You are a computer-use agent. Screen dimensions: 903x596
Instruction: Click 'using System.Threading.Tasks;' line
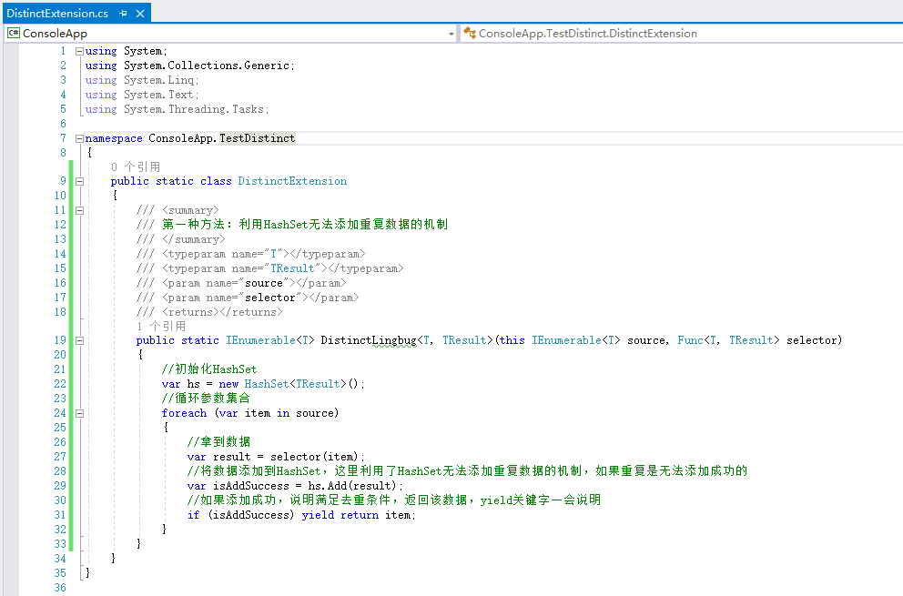(177, 109)
